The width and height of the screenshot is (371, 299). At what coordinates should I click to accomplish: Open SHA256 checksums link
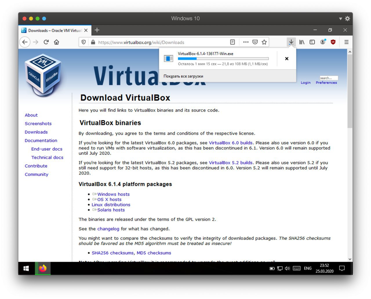112,253
